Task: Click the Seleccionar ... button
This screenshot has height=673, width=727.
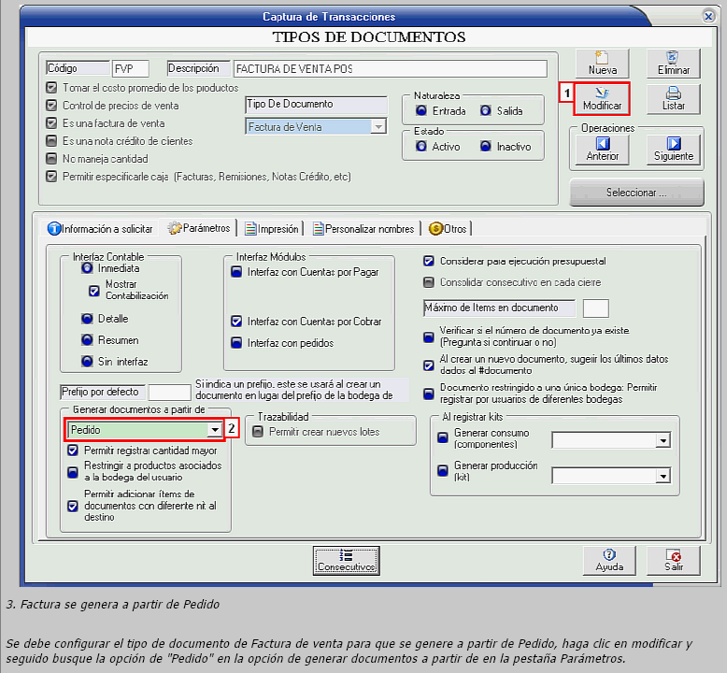Action: point(636,193)
